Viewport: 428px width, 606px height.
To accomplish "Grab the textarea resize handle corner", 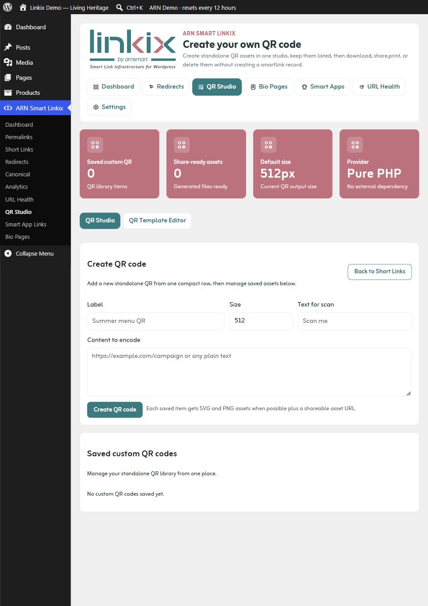I will [x=409, y=393].
